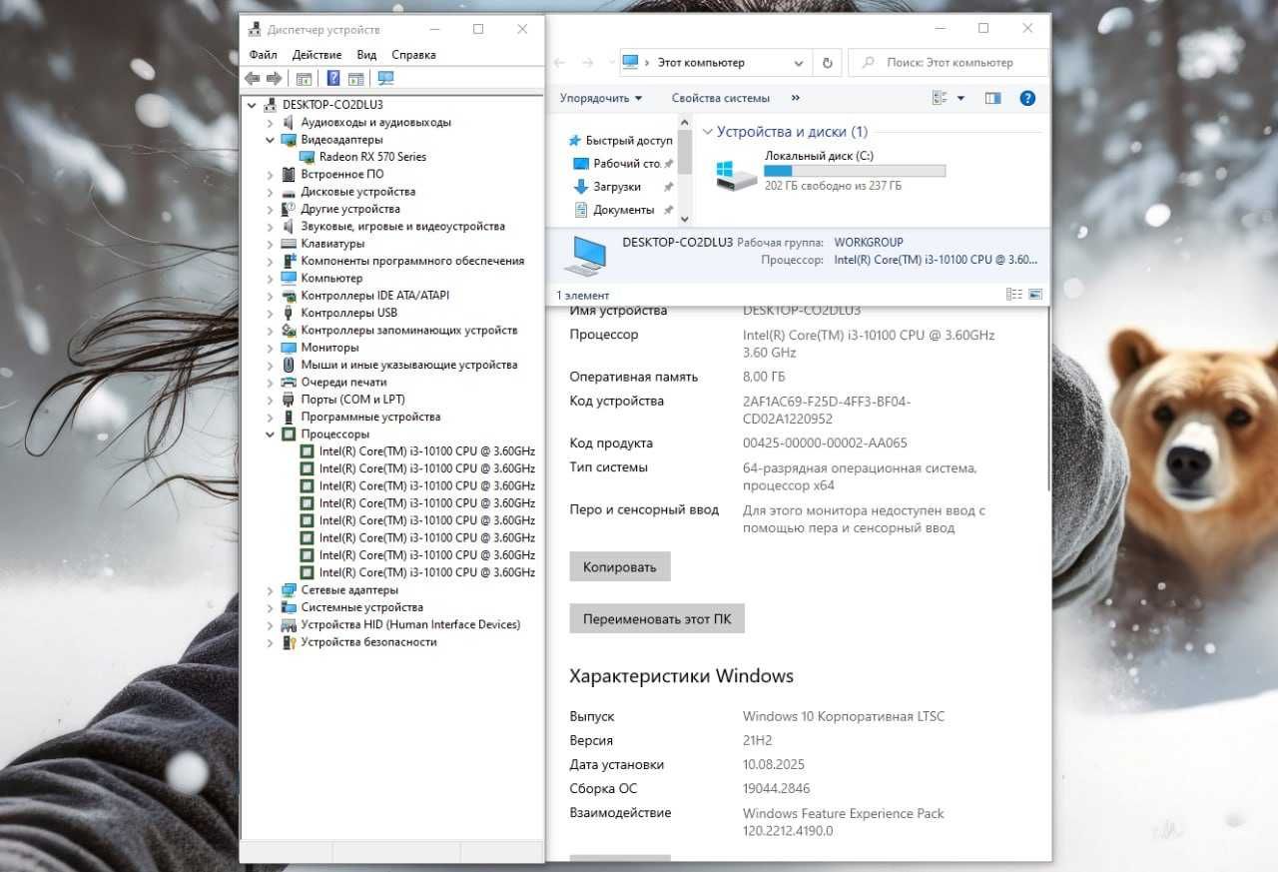Select the Встроенное ПО tree row

(x=342, y=174)
